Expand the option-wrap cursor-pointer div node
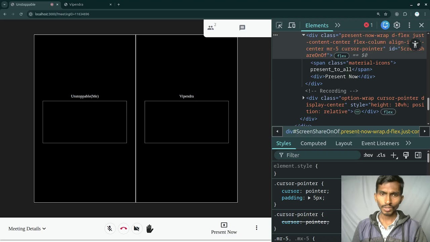 (303, 98)
